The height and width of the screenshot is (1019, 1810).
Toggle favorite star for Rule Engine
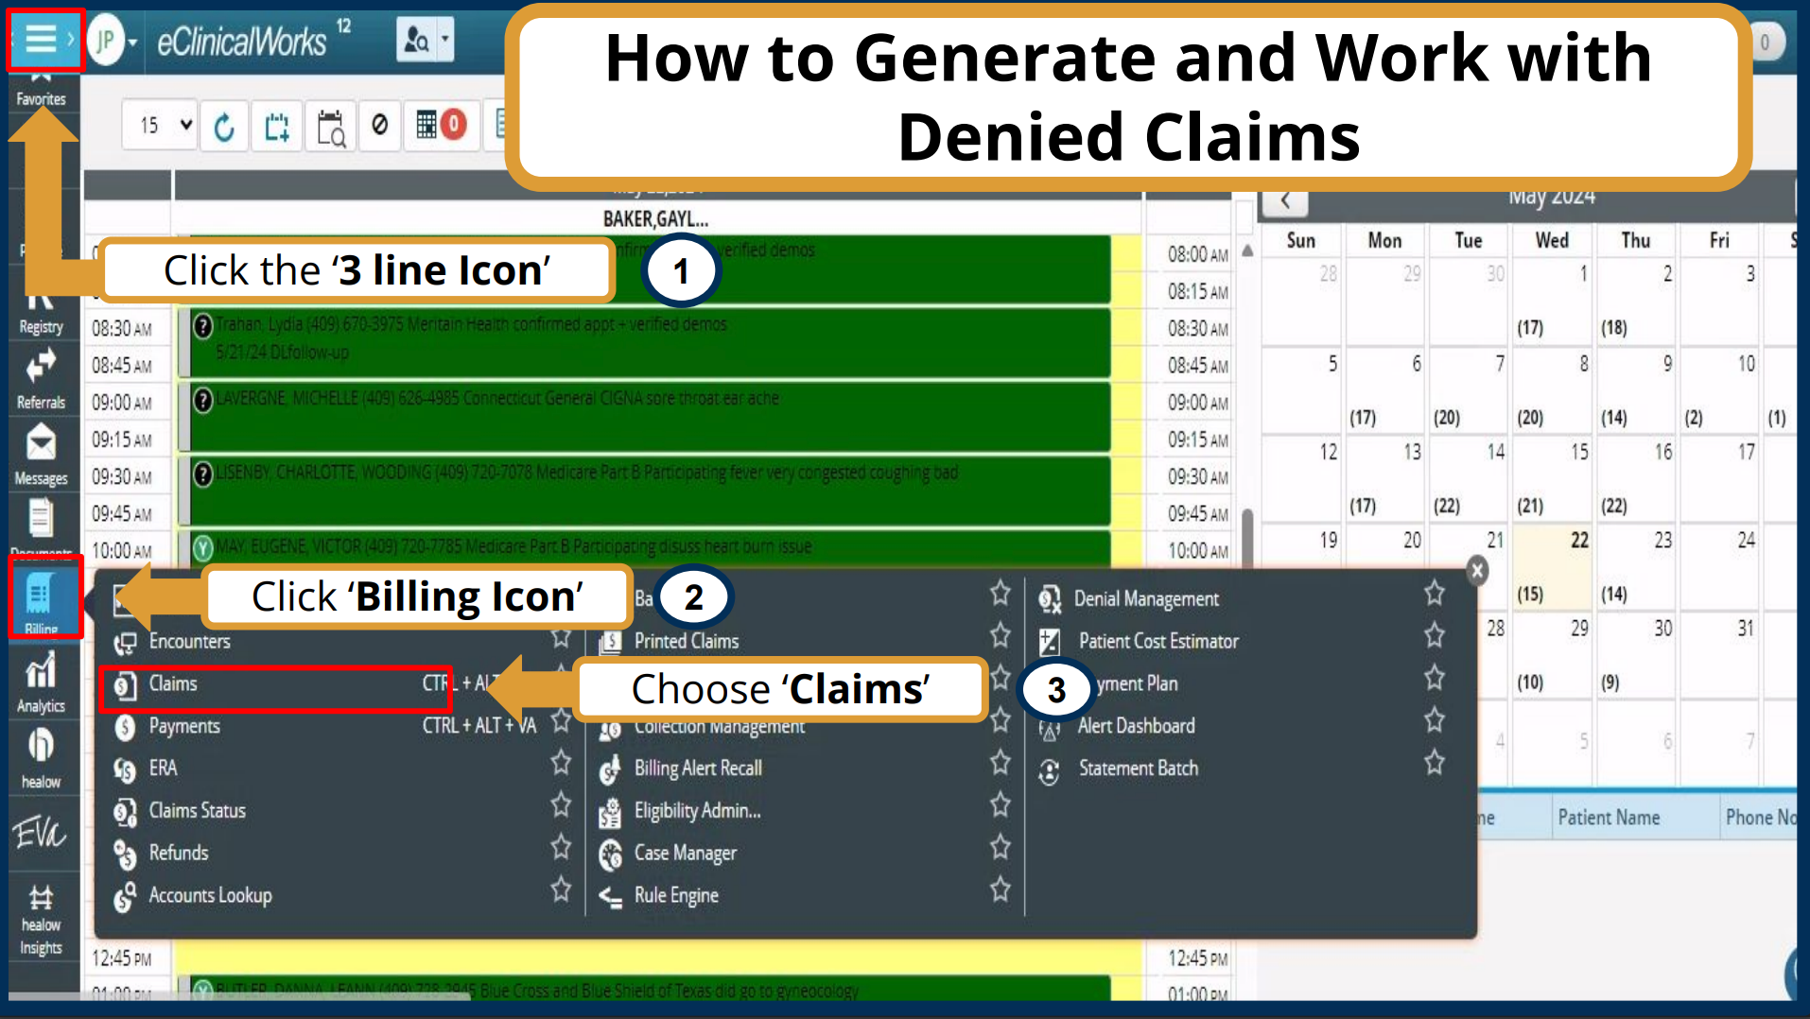coord(1001,889)
